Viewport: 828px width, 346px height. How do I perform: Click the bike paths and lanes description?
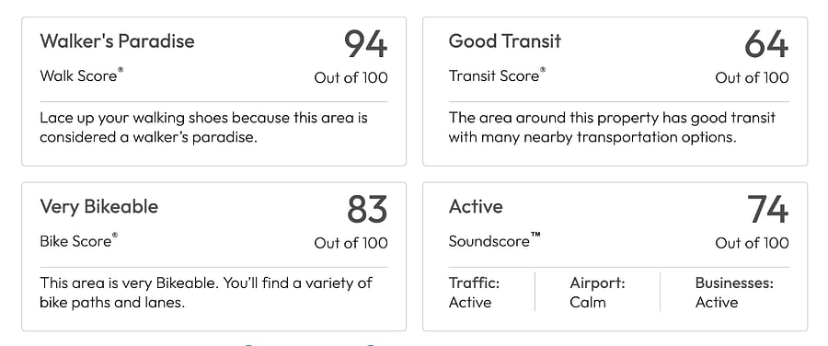[206, 293]
